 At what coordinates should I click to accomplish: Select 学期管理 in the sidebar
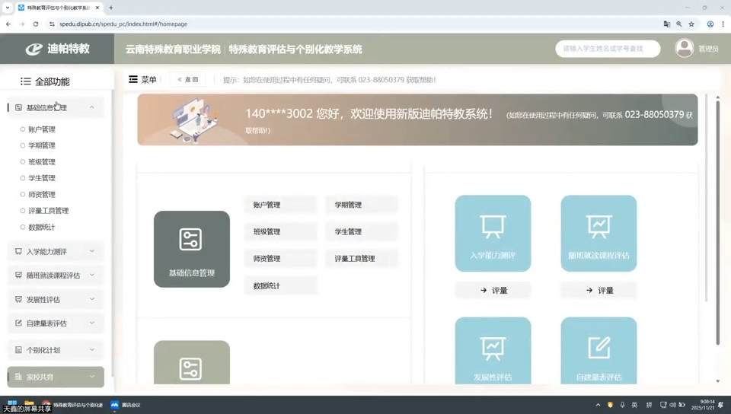pyautogui.click(x=42, y=145)
